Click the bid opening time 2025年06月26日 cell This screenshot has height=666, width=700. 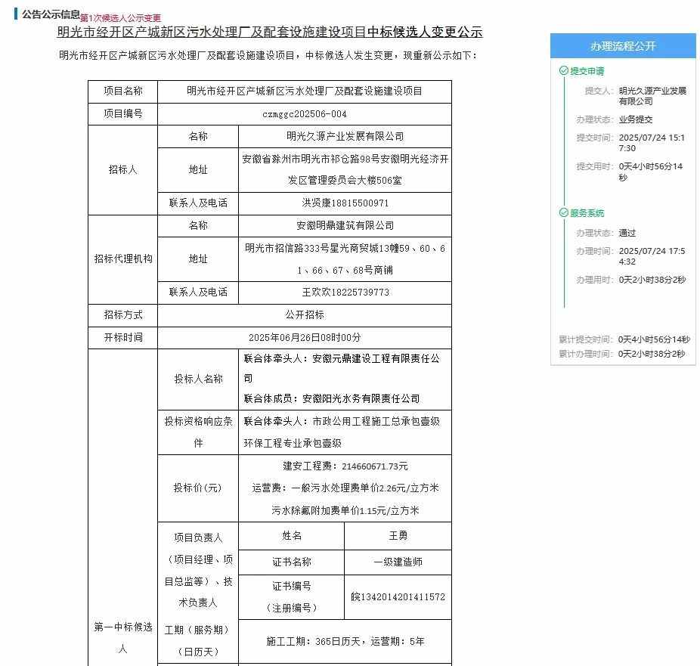(304, 338)
